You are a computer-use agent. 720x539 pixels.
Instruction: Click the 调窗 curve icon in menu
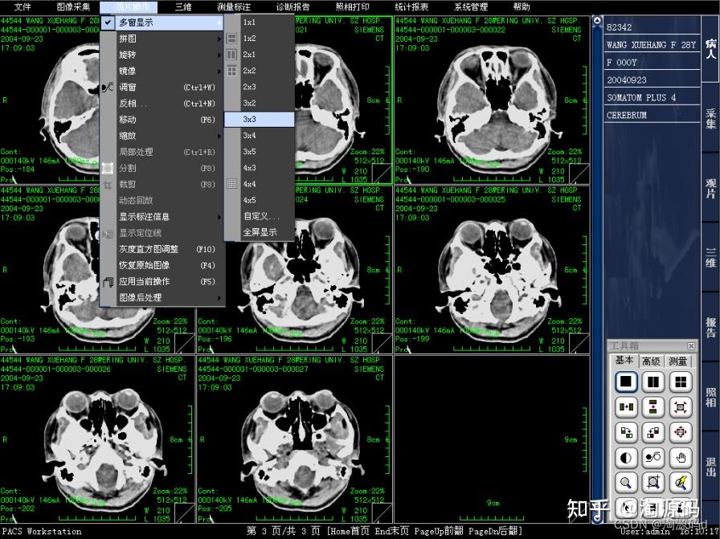108,88
